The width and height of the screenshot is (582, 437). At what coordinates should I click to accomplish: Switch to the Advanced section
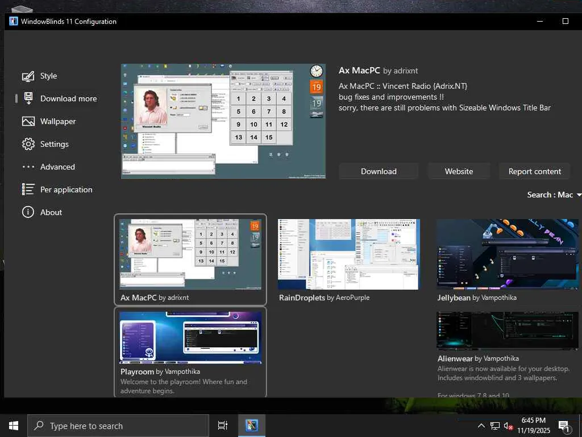(x=57, y=167)
